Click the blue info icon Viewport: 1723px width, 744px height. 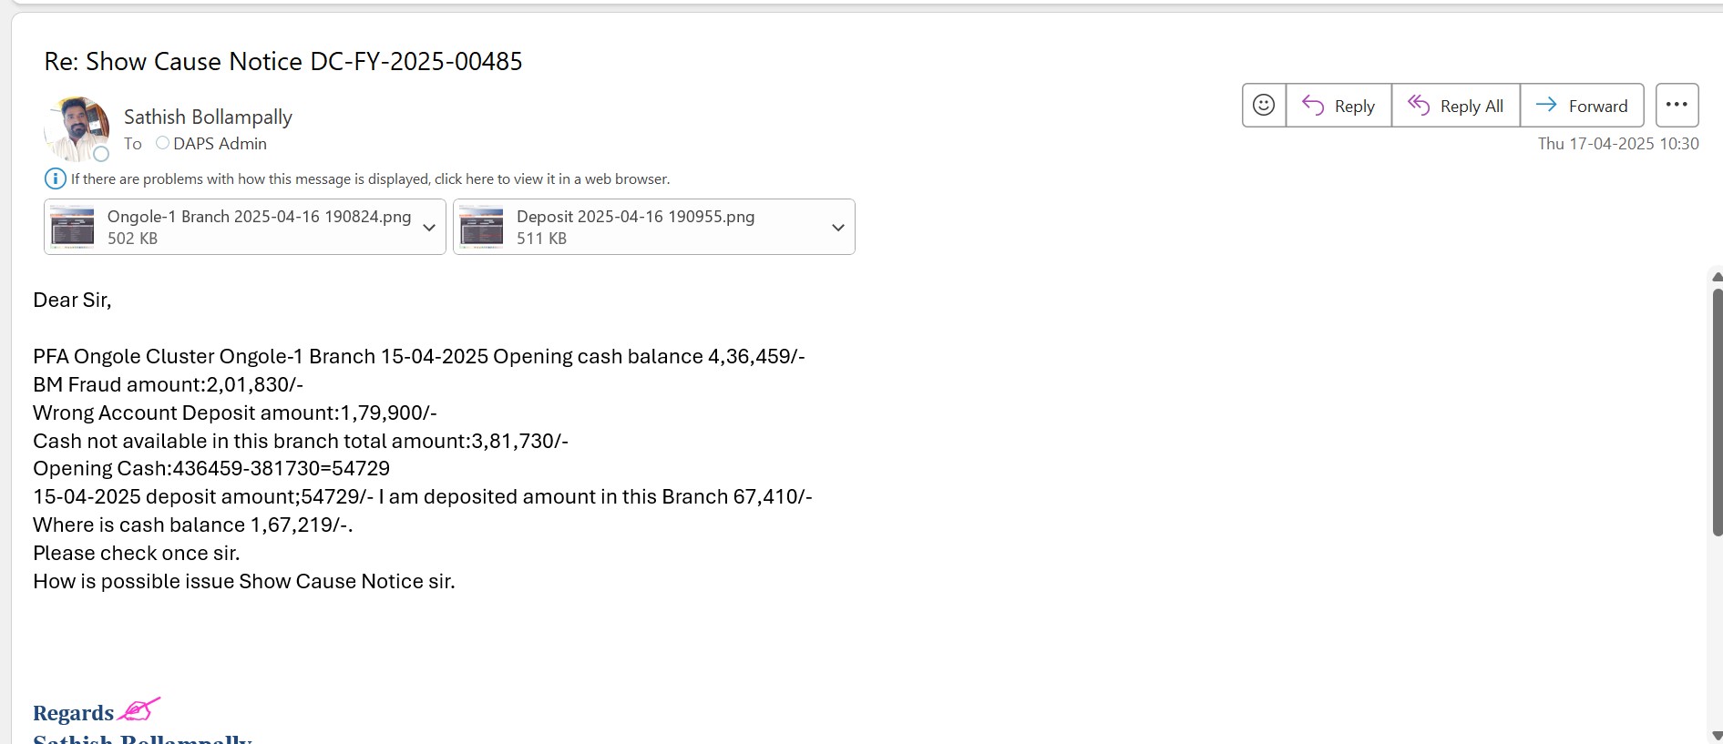[56, 178]
